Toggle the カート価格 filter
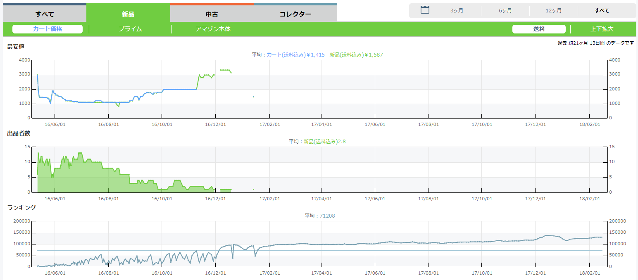 pyautogui.click(x=48, y=29)
